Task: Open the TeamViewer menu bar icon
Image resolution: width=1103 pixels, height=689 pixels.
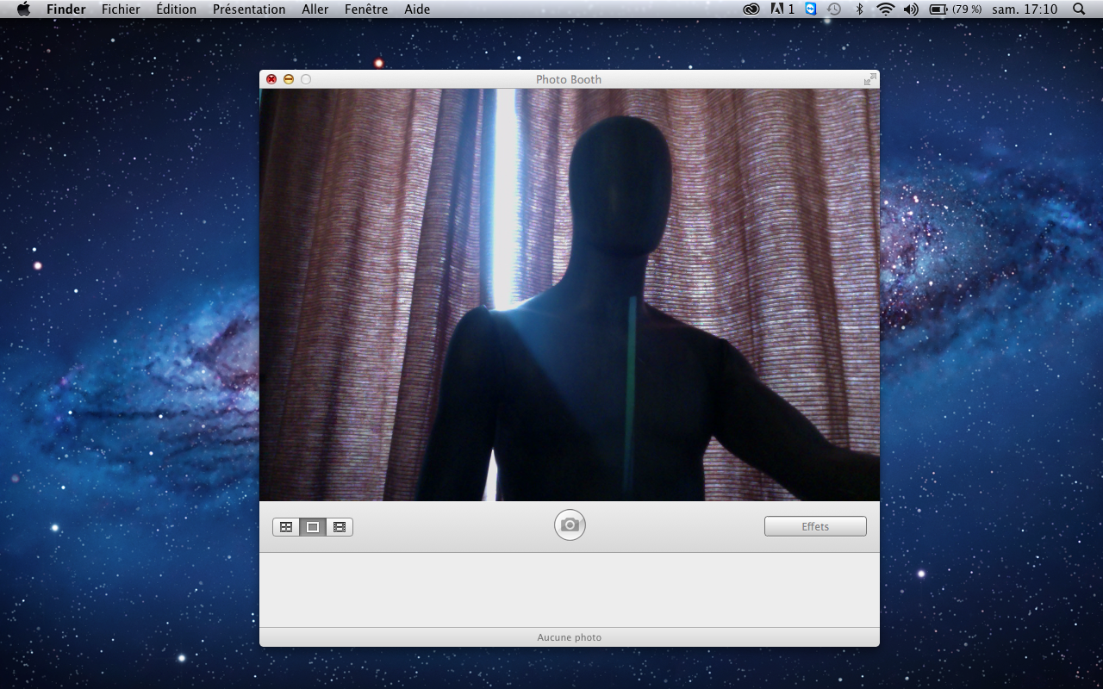Action: pos(811,9)
